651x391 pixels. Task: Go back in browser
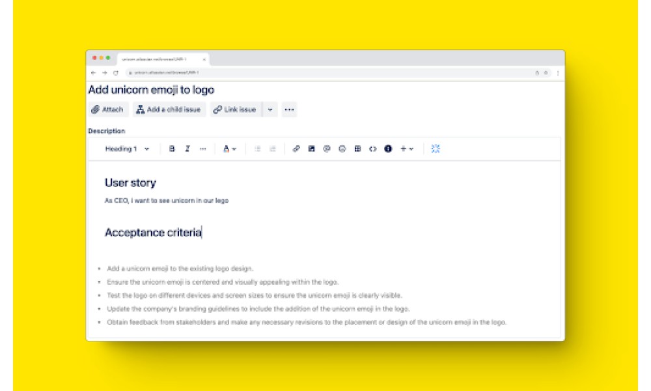[x=93, y=73]
